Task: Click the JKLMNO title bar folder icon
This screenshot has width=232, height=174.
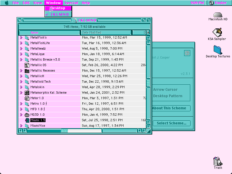Action: [x=75, y=20]
